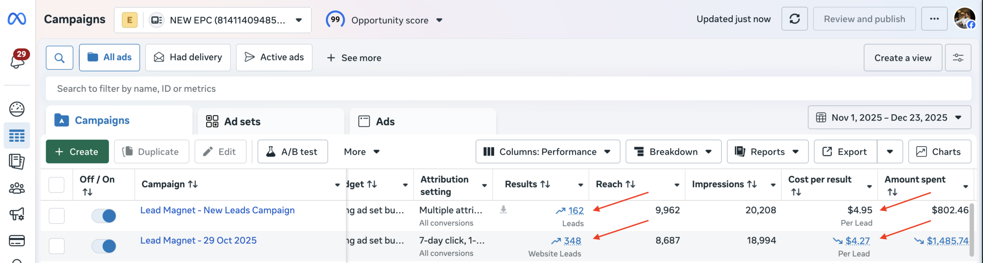Click the audiences people icon in sidebar
This screenshot has height=263, width=983.
(17, 188)
